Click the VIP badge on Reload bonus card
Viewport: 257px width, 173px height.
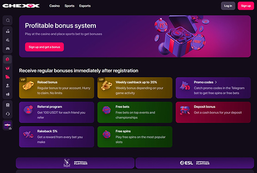(23, 79)
